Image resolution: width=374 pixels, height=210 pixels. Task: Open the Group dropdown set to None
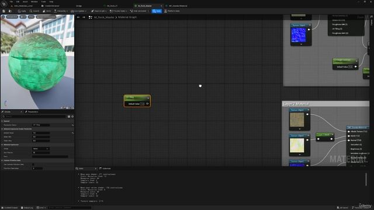pos(41,149)
